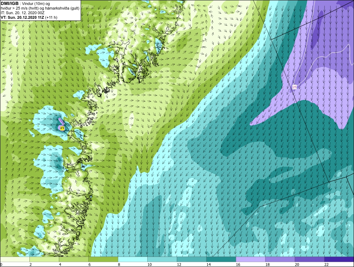Viewport: 354px width, 267px height.
Task: Click the legend value 22
Action: (x=326, y=265)
